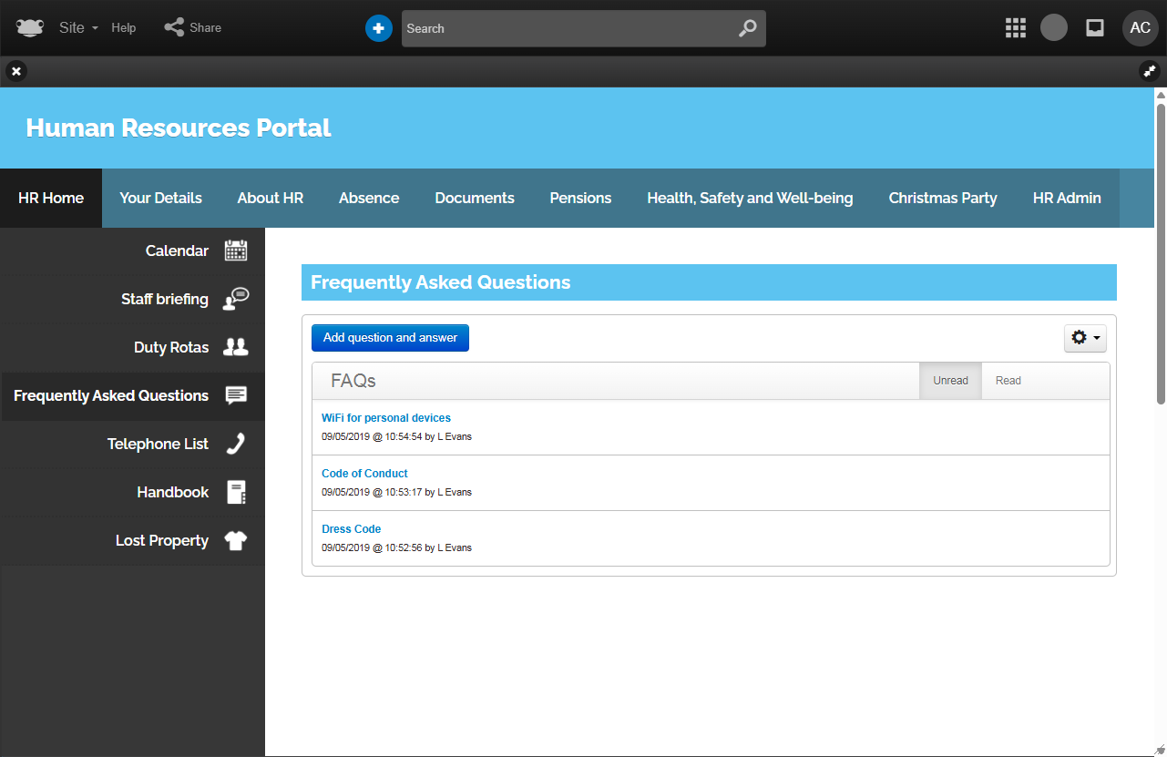
Task: Expand the Site dropdown menu
Action: (78, 28)
